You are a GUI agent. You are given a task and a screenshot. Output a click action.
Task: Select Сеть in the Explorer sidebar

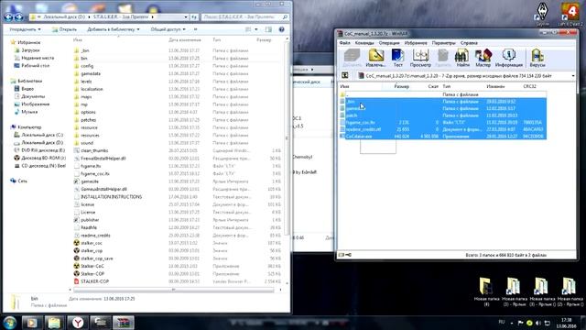pos(22,181)
